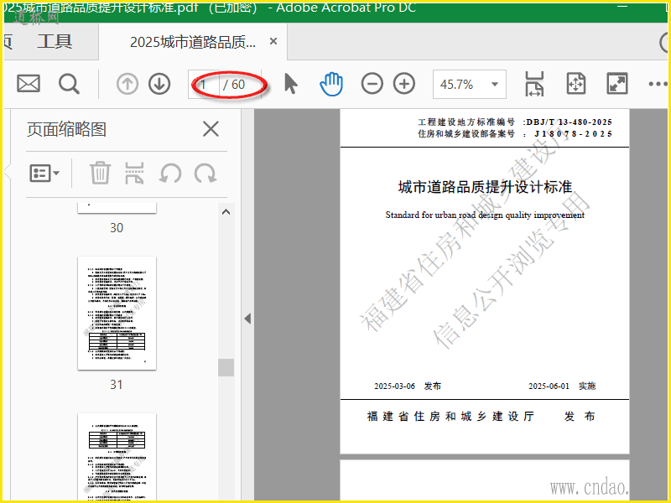Activate the hand pan tool
The image size is (671, 503).
331,84
